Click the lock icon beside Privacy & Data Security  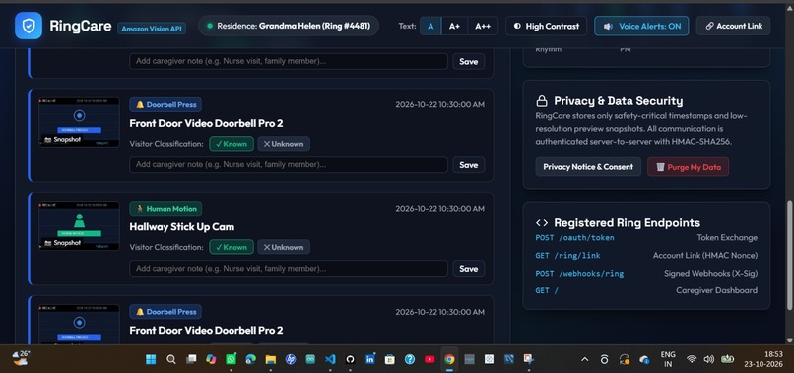point(542,101)
